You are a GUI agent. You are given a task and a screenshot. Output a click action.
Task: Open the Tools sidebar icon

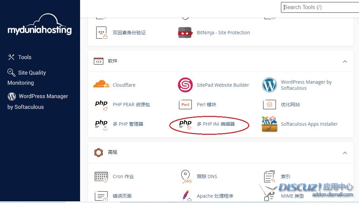tap(11, 57)
